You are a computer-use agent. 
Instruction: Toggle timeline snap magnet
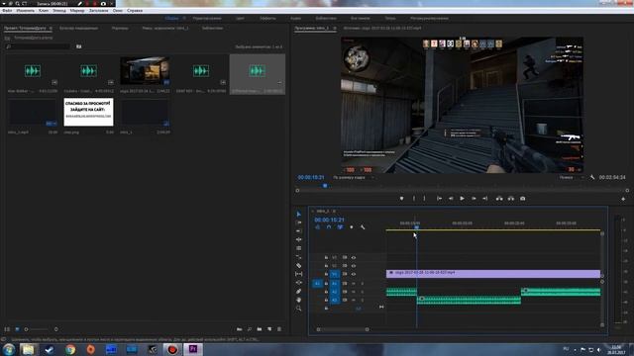click(329, 227)
